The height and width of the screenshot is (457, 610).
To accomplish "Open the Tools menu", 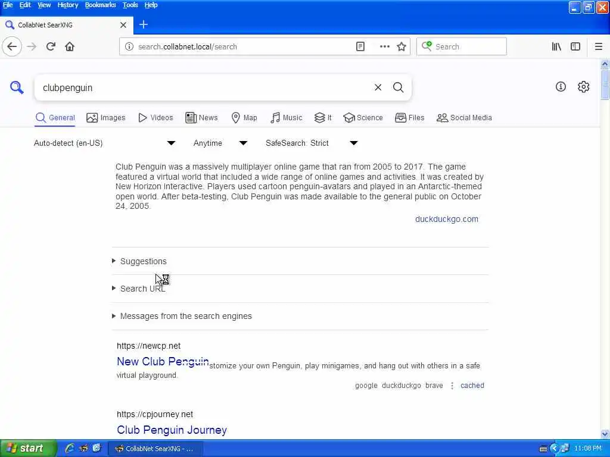I will click(130, 5).
